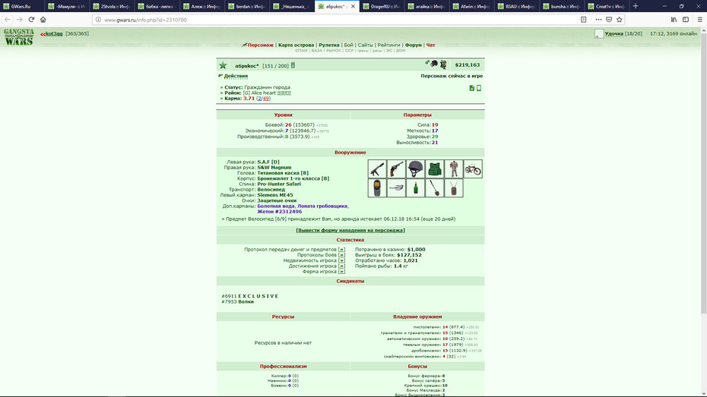
Task: Open the attack form on character link
Action: tap(350, 230)
